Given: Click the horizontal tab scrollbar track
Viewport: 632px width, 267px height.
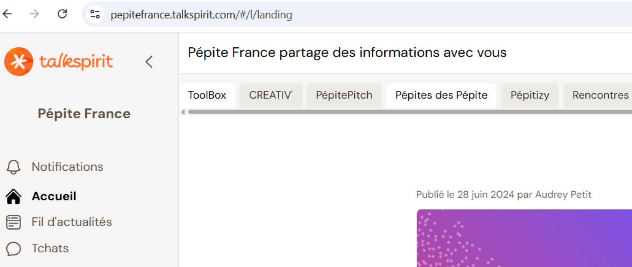Looking at the screenshot, I should [410, 112].
